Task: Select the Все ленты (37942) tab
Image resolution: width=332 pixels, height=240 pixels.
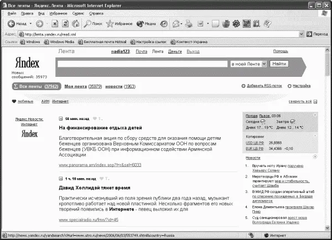Action: point(37,86)
